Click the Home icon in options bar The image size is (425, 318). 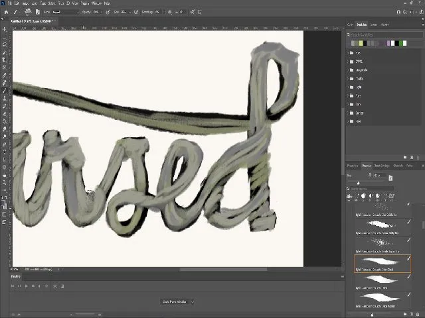6,12
